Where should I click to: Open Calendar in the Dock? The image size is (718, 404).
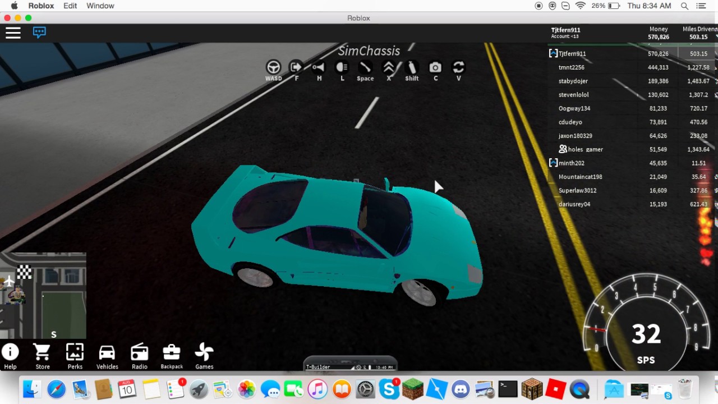click(127, 389)
